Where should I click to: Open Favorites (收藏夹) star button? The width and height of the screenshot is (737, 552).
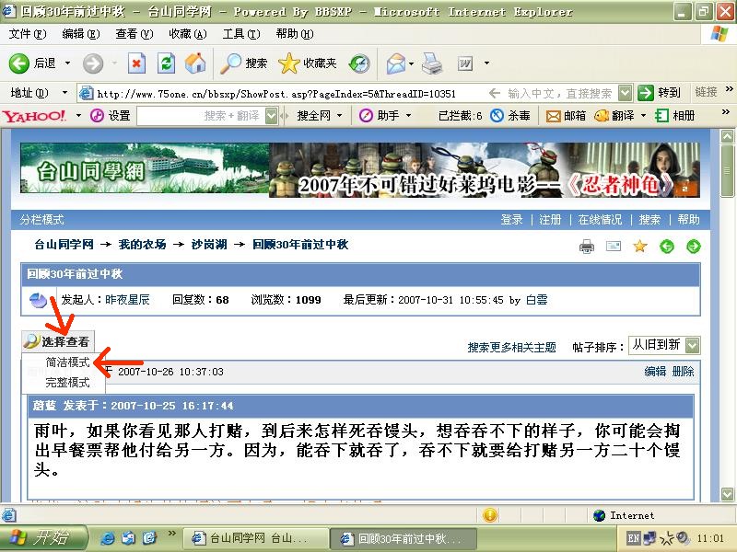pos(308,63)
